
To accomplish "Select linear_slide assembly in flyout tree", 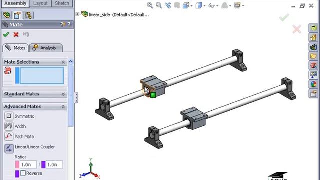I will point(115,14).
